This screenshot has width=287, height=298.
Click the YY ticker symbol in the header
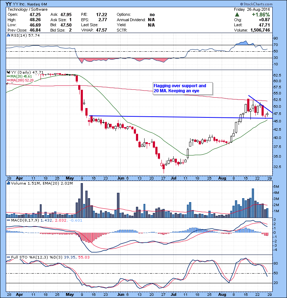pyautogui.click(x=9, y=4)
